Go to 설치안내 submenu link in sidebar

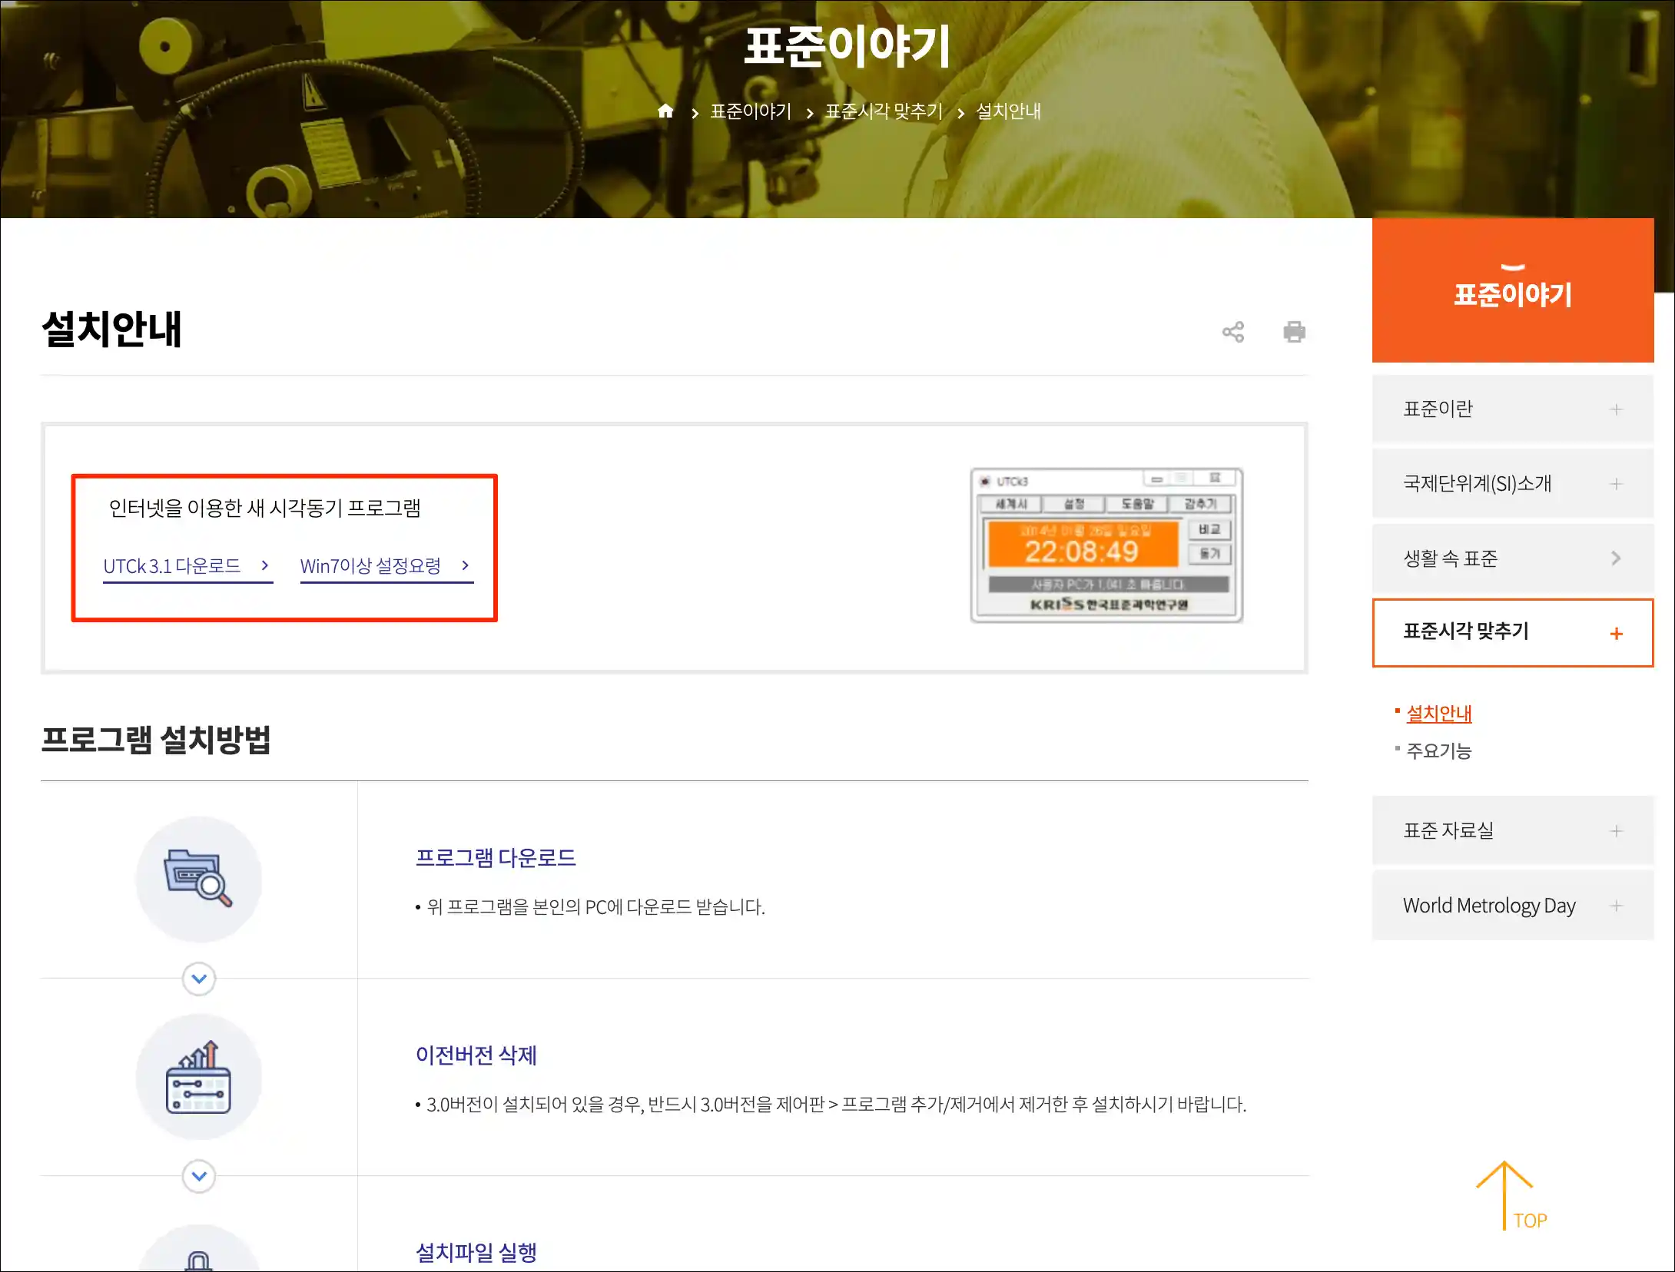pos(1439,714)
